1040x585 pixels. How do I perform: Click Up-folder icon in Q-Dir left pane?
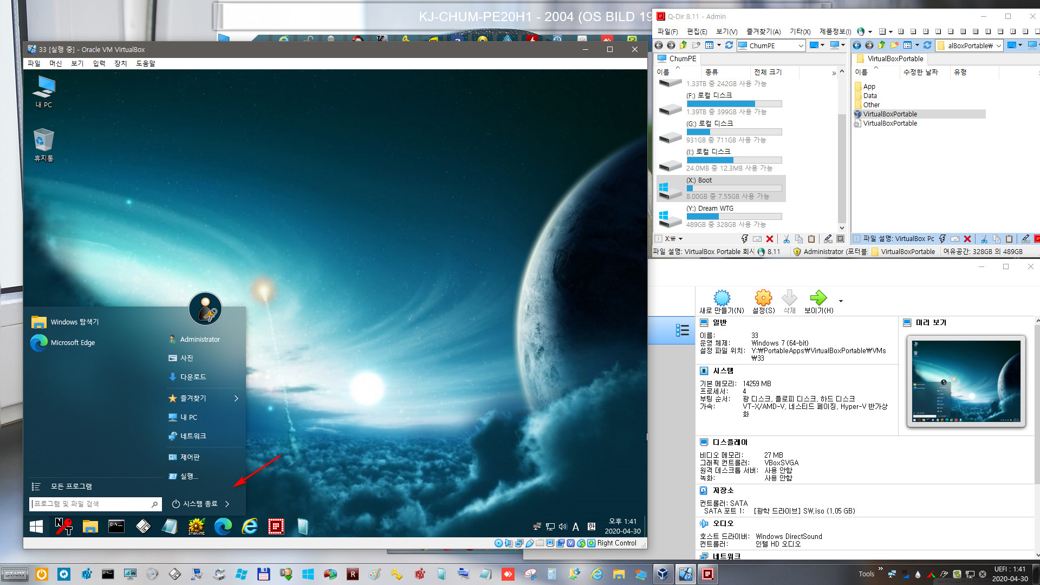point(684,45)
